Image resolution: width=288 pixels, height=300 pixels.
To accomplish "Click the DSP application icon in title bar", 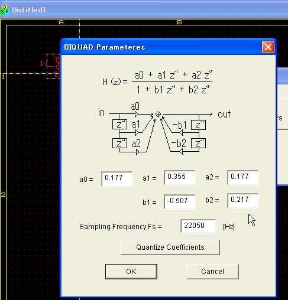I will point(5,10).
